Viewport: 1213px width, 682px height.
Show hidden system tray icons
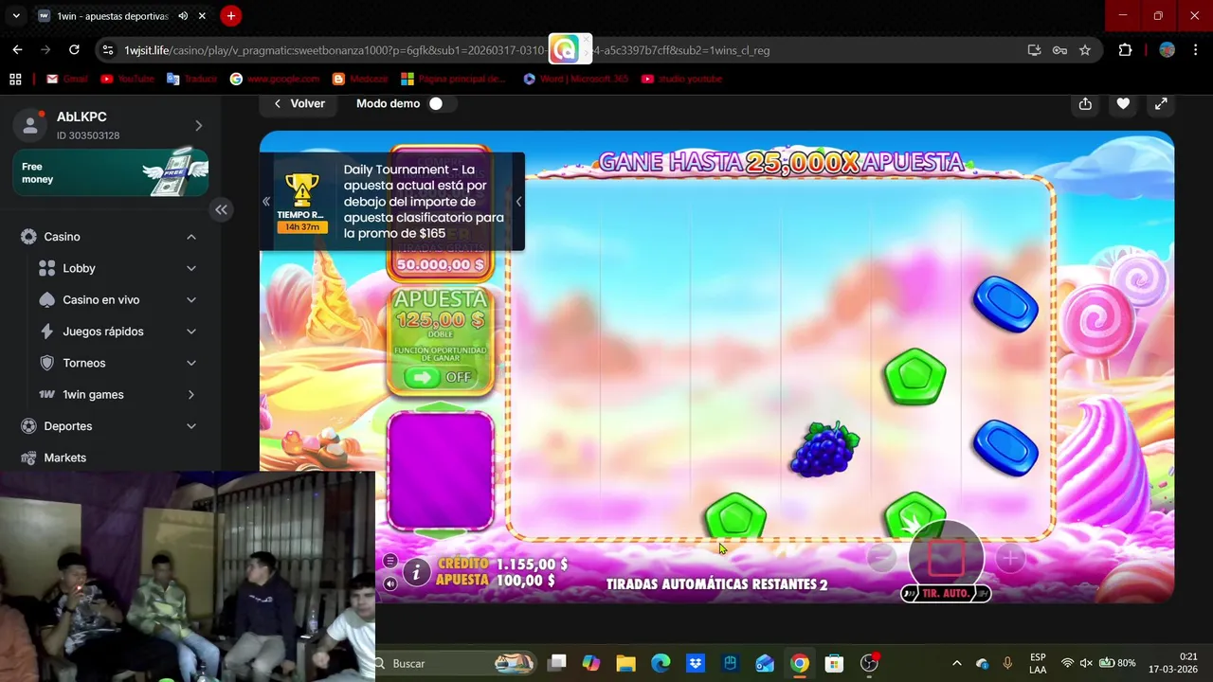(956, 663)
